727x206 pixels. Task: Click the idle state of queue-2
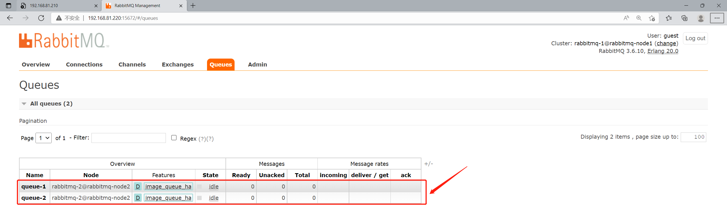point(214,198)
